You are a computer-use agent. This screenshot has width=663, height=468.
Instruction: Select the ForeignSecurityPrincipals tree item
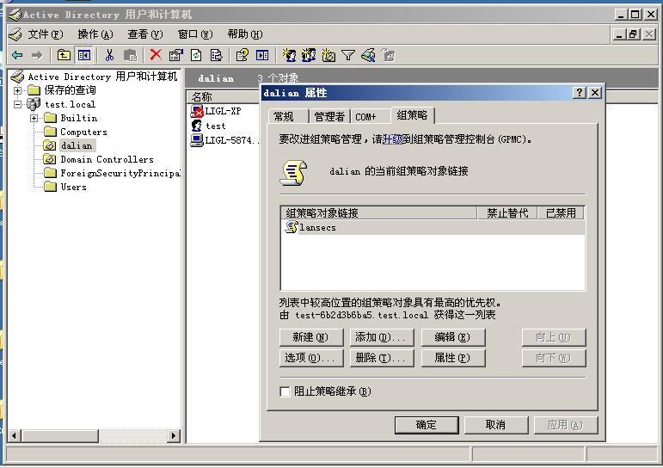(120, 173)
